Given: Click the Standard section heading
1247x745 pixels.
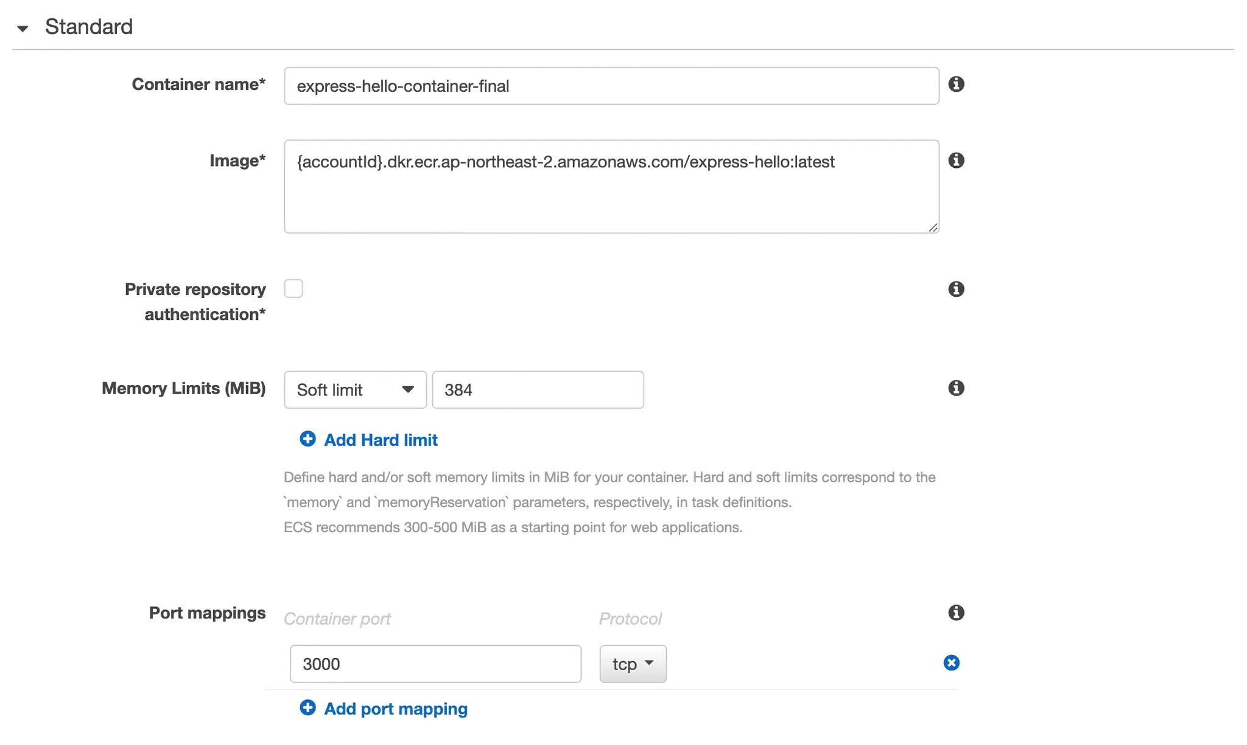Looking at the screenshot, I should 89,27.
